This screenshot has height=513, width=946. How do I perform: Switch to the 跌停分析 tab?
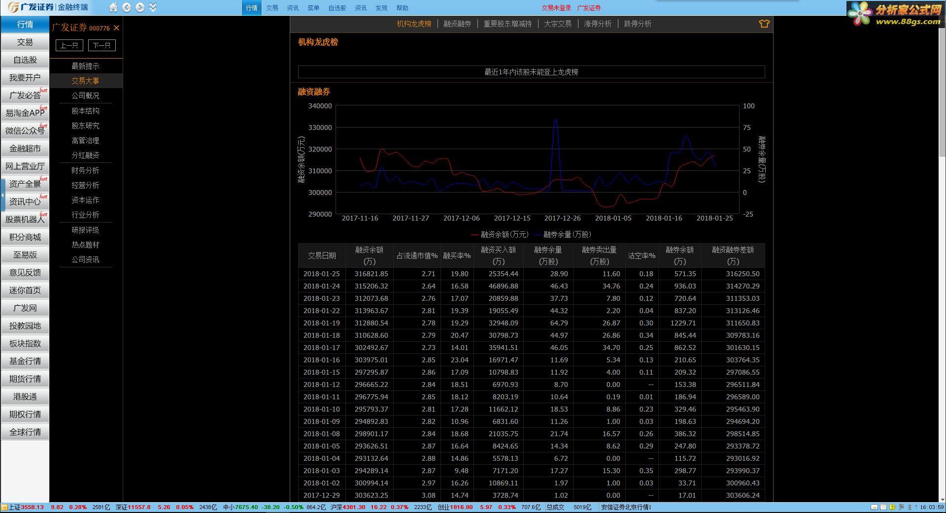tap(638, 24)
